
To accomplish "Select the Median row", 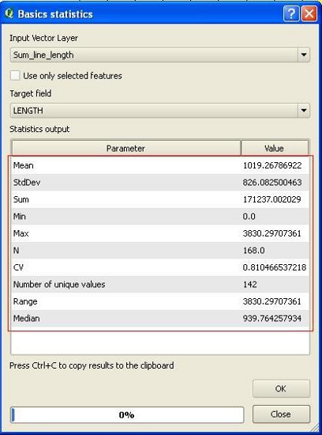I will point(160,319).
